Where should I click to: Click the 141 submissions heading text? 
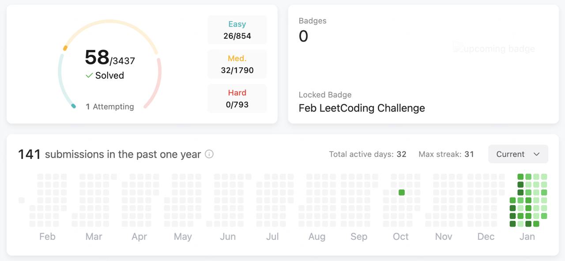(x=109, y=154)
